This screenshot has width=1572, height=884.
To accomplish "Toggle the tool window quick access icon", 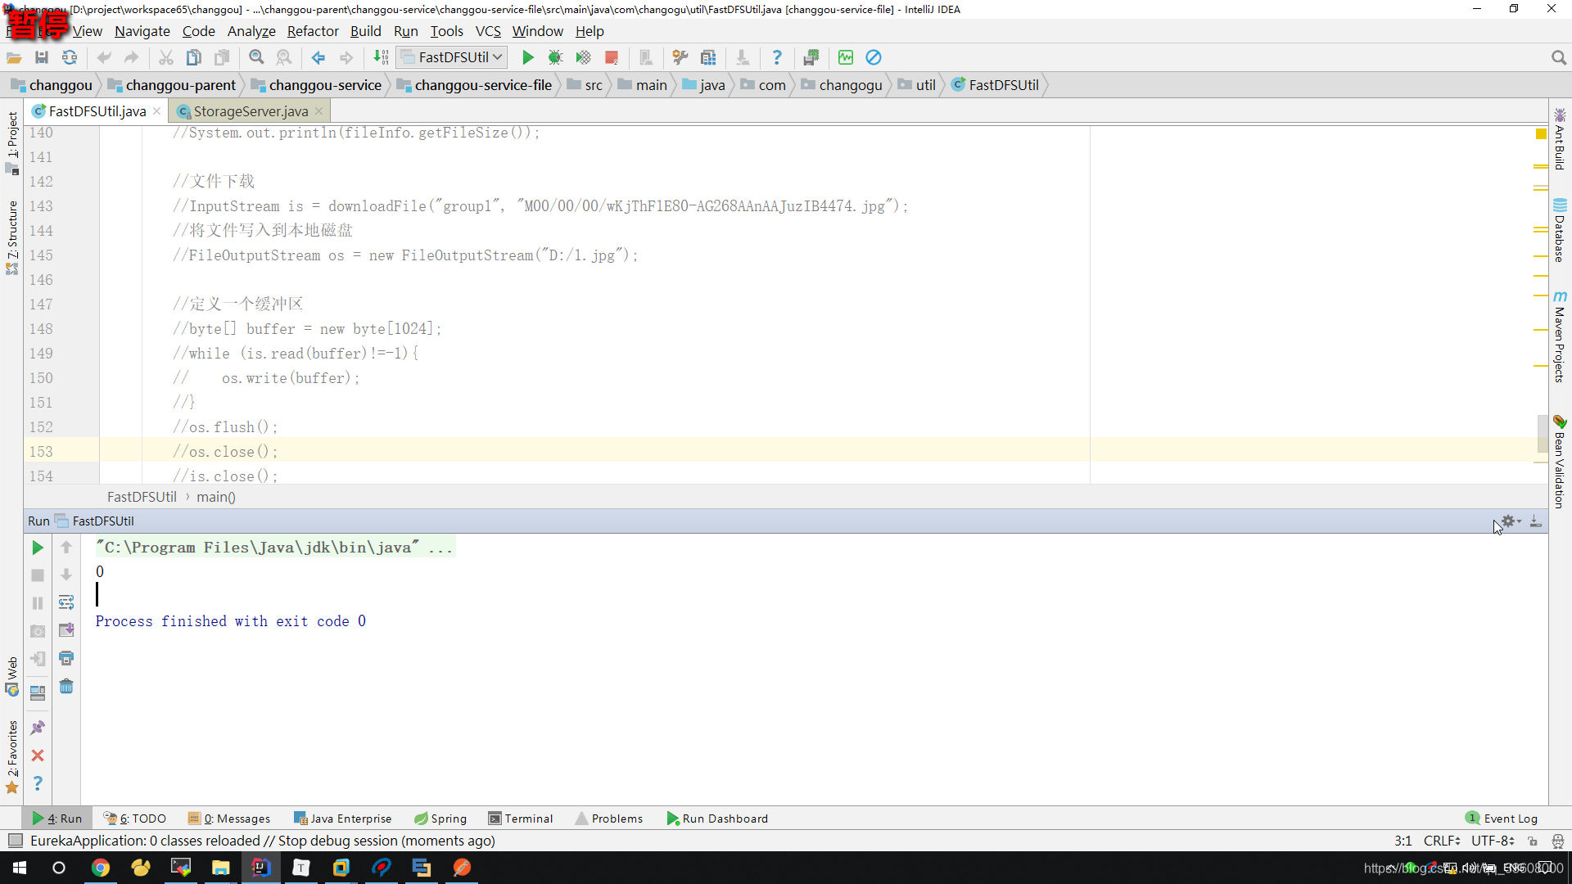I will (x=15, y=841).
